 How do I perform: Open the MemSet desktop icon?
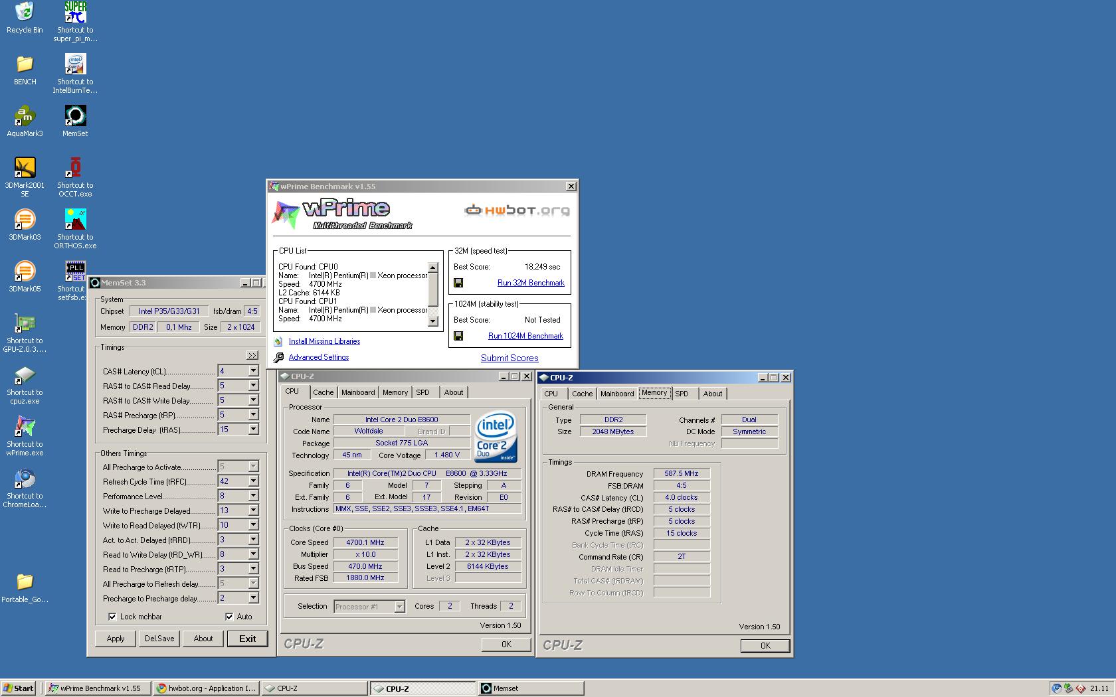75,116
